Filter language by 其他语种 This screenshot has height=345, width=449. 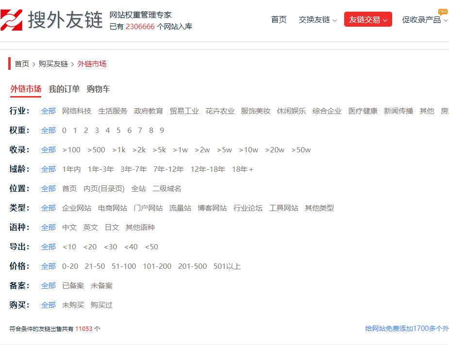(140, 228)
